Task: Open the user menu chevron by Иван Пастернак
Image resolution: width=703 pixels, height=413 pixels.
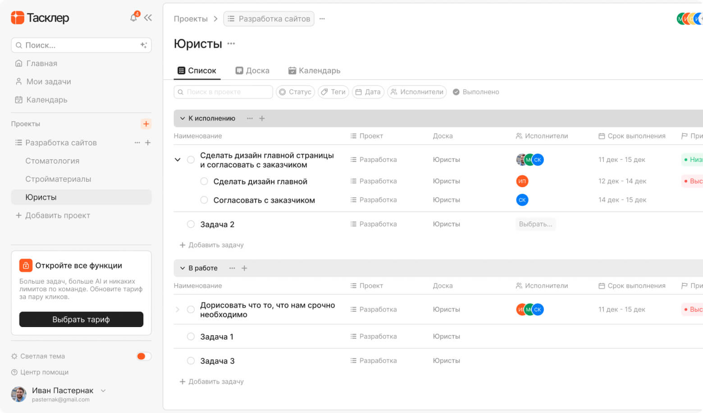Action: [x=103, y=391]
